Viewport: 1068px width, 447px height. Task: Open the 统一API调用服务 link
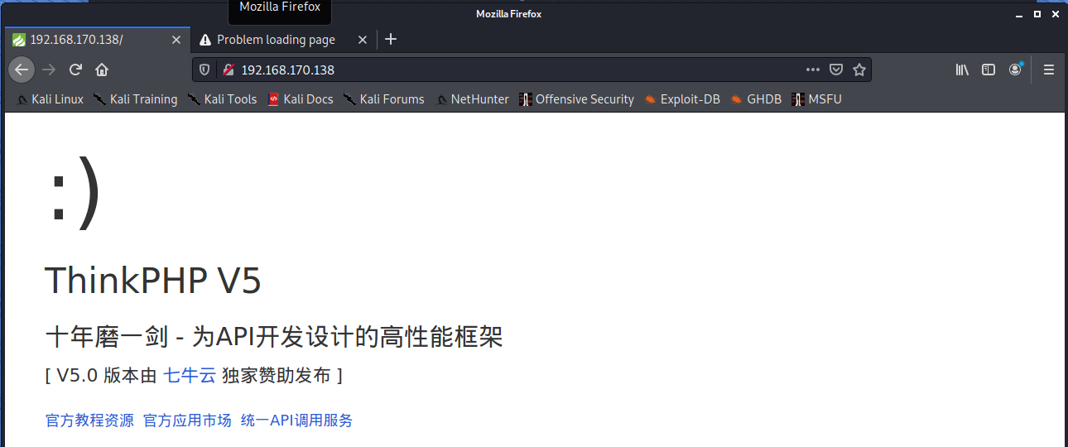tap(296, 421)
